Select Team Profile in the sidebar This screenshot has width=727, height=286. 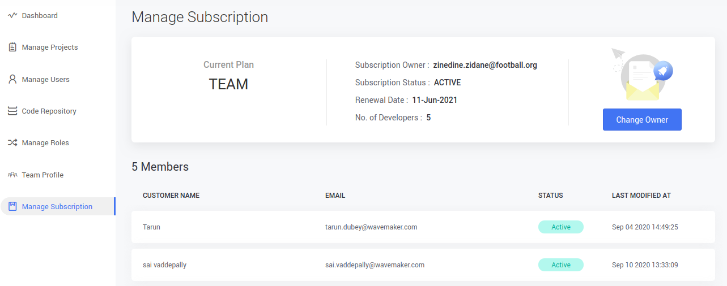click(x=42, y=175)
